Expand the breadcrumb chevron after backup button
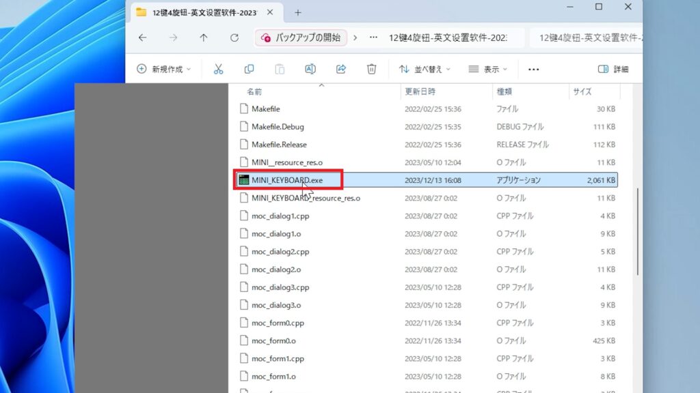 coord(355,38)
